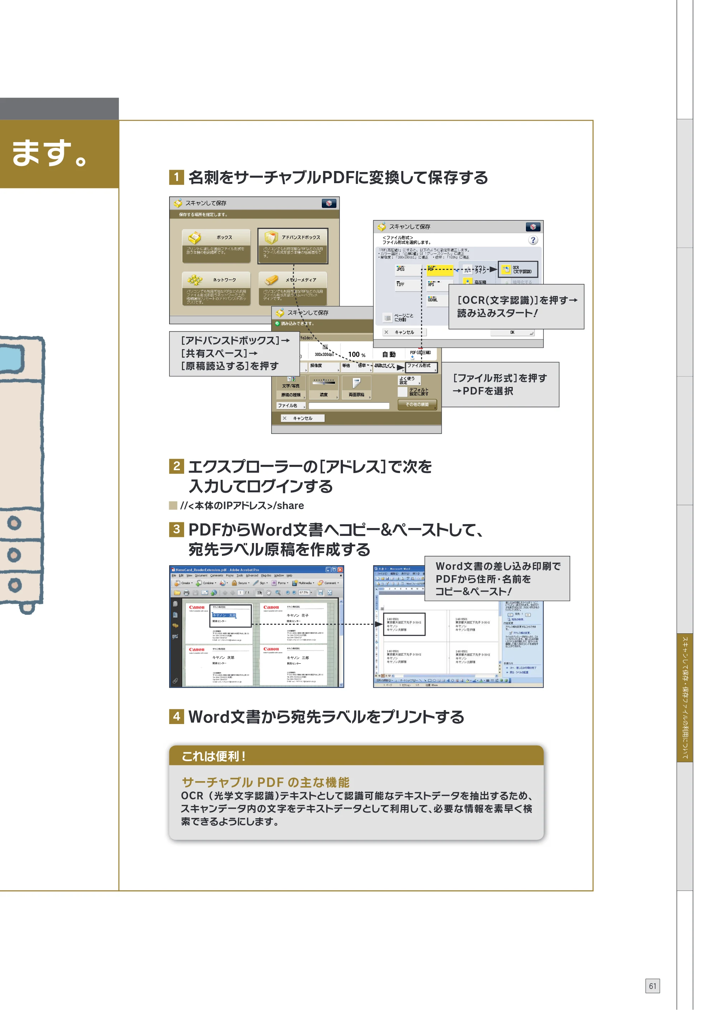
Task: Open the 両面原稿 two-sided setting
Action: [x=356, y=388]
